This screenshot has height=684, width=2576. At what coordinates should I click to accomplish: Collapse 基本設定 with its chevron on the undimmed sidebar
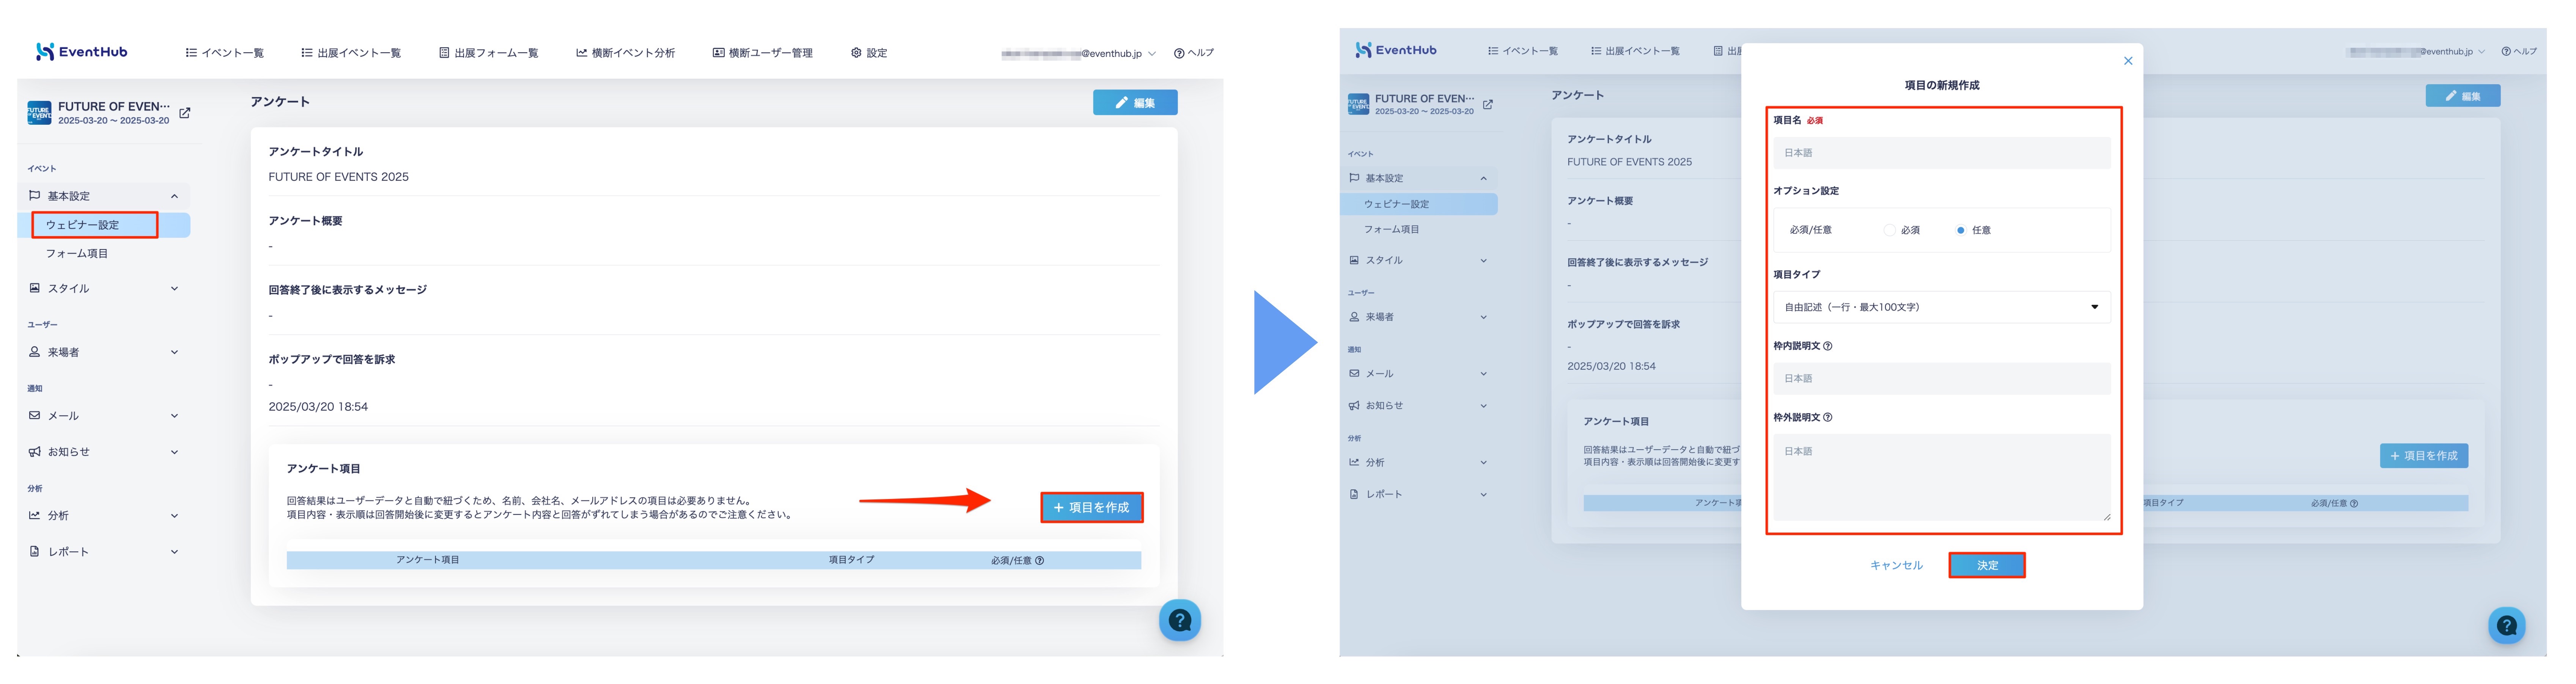pos(174,196)
